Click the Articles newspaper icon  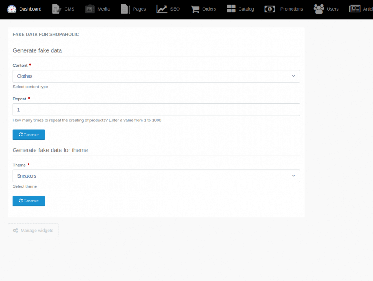point(355,9)
